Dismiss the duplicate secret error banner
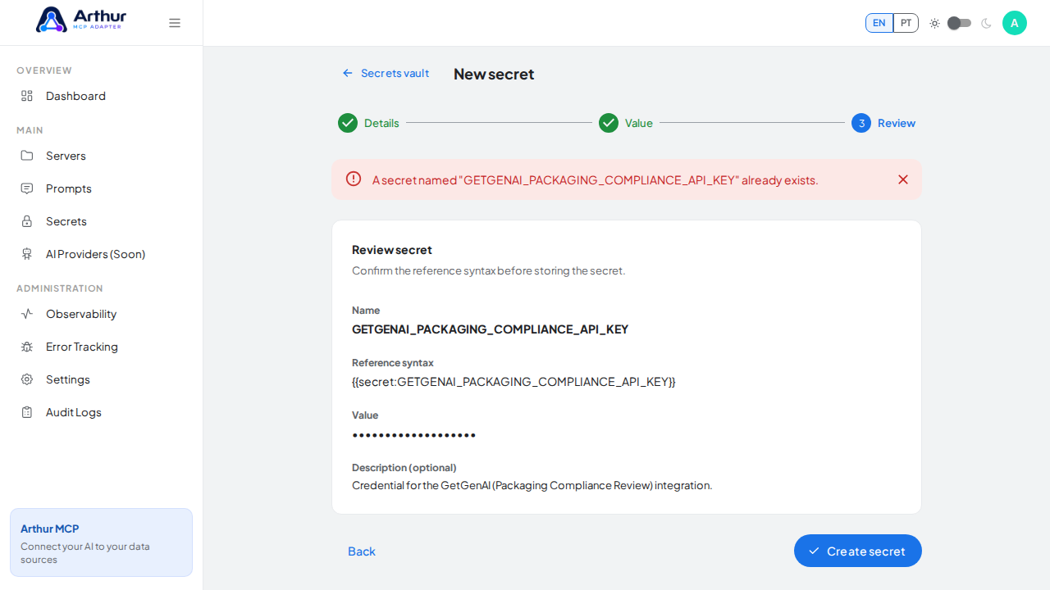Screen dimensions: 1050x590 [903, 179]
